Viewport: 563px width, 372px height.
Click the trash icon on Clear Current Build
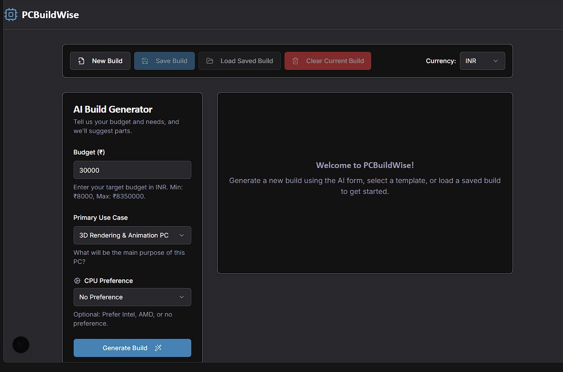click(295, 61)
